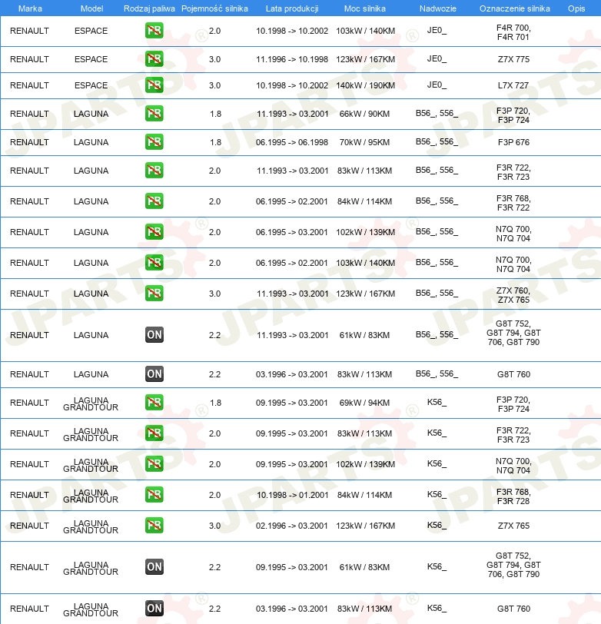Screen dimensions: 601x624
Task: Select date range 11.1996 -> 10.1998
Action: (x=292, y=59)
